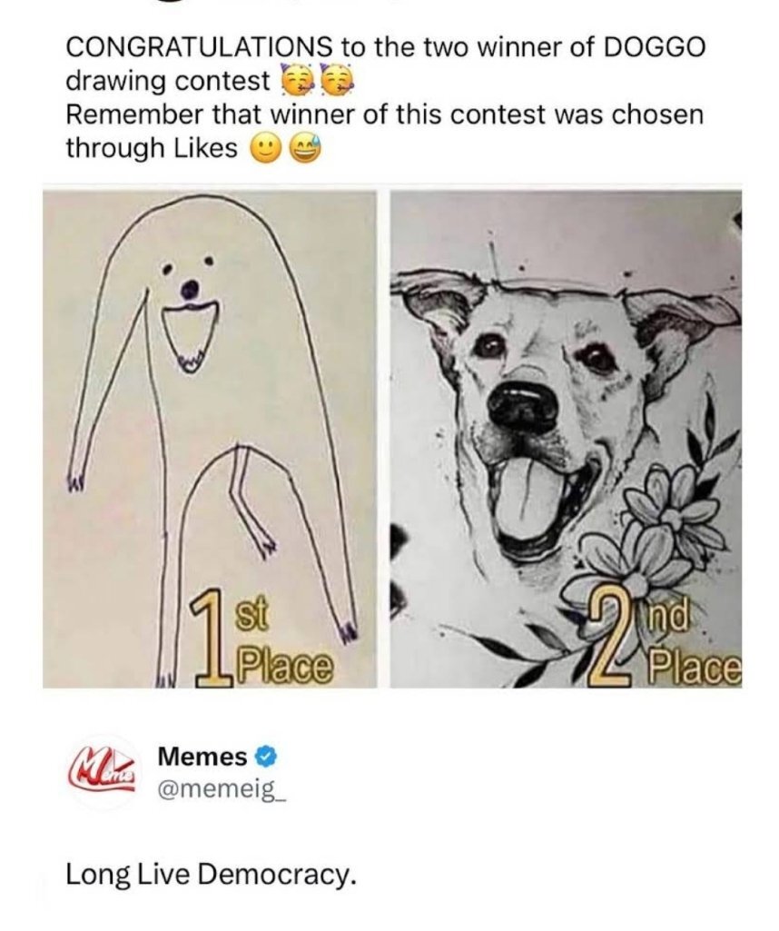Click the word CONGRATULATIONS in the post
Viewport: 779px width, 931px height.
(200, 47)
